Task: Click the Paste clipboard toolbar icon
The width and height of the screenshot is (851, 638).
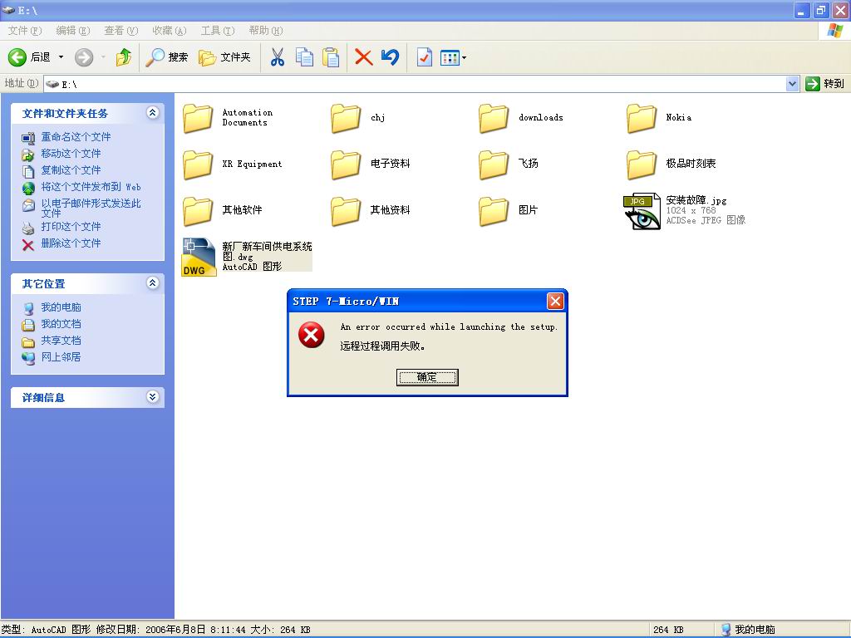Action: pyautogui.click(x=331, y=57)
